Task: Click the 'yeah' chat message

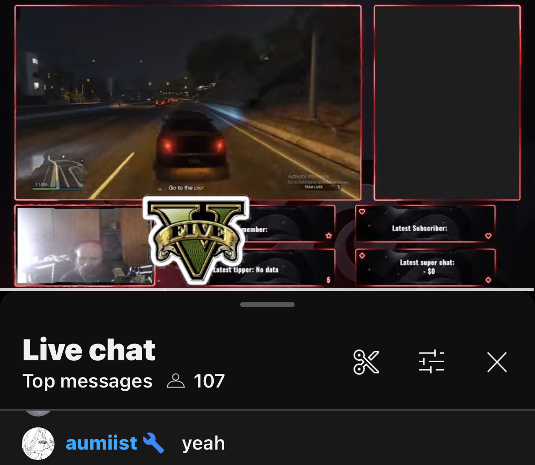Action: (x=203, y=443)
